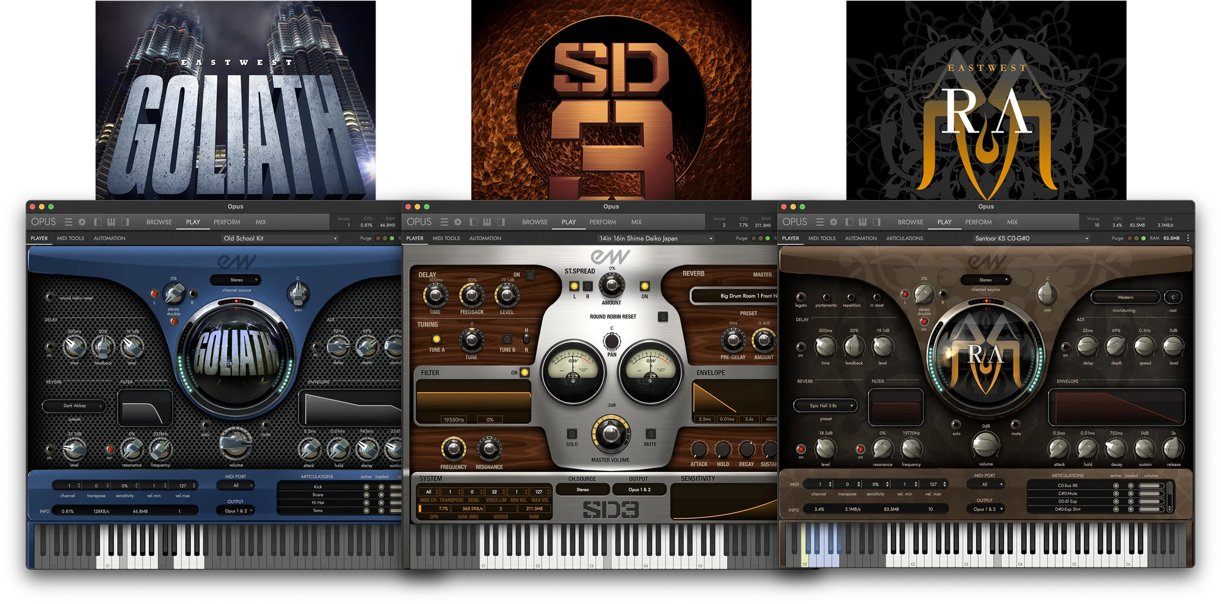The width and height of the screenshot is (1221, 604).
Task: Open the hamburger menu in the RA window
Action: pos(820,222)
